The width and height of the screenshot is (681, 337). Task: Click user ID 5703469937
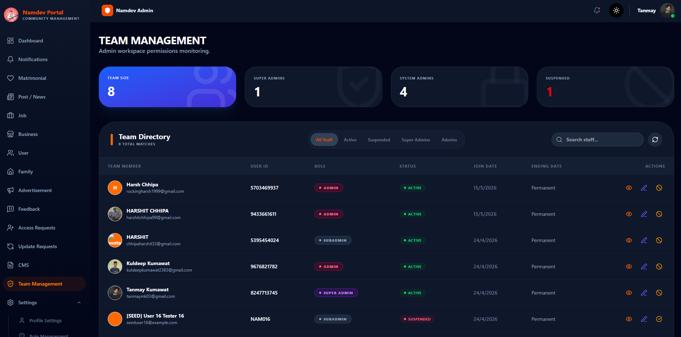(x=264, y=188)
